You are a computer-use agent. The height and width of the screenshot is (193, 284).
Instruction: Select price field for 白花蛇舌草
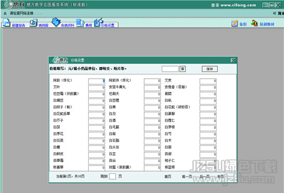[96, 114]
